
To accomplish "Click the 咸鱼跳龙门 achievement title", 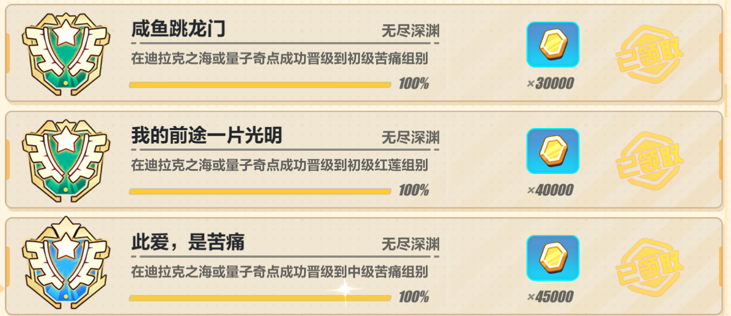I will pyautogui.click(x=178, y=29).
